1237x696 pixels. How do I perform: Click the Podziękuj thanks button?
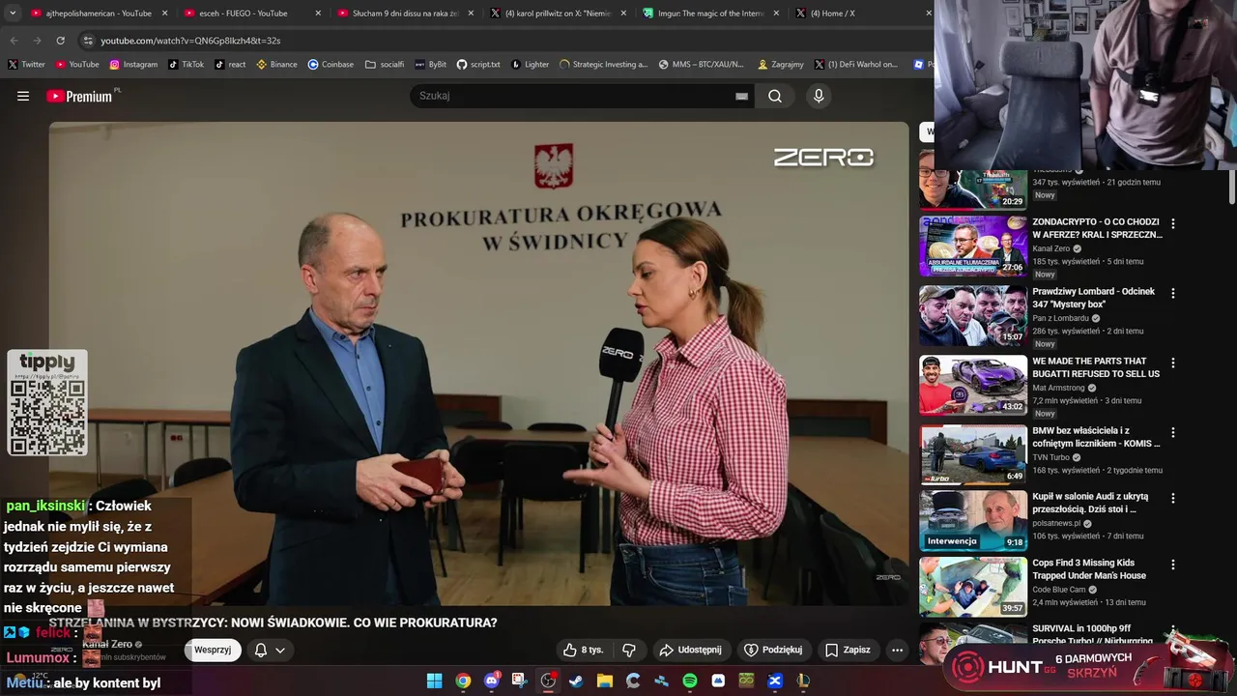tap(772, 650)
